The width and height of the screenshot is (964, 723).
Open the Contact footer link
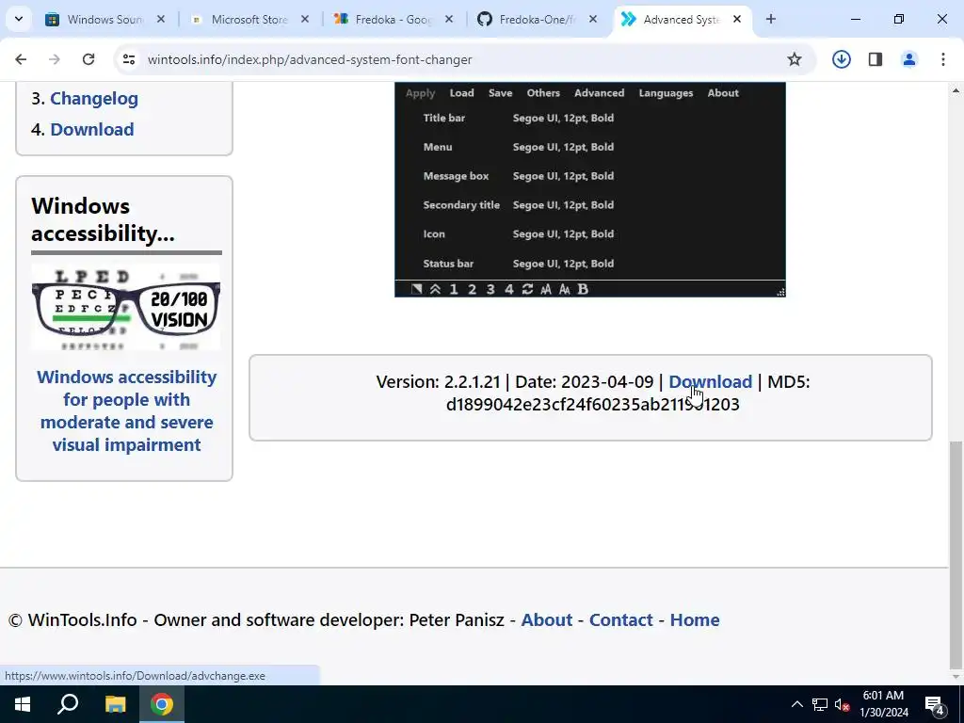[x=621, y=619]
